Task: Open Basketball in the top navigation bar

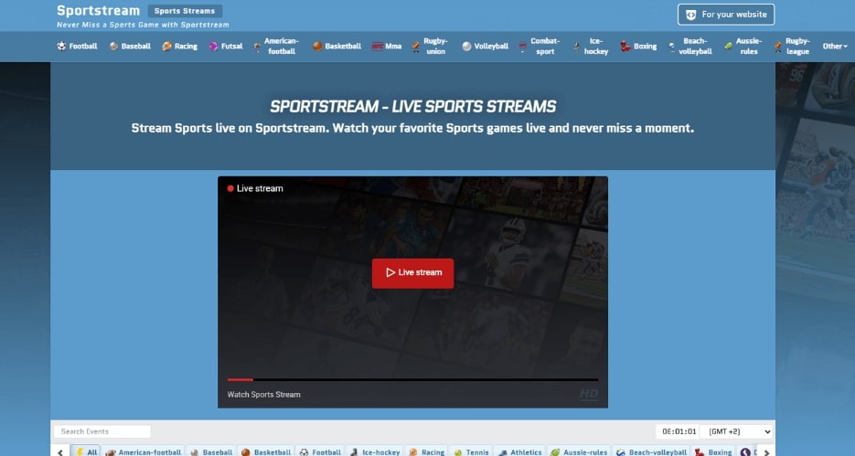Action: click(x=337, y=47)
